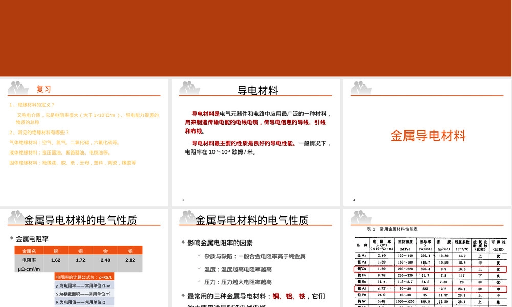Click the 'ρ 为电阻率' formula row
This screenshot has height=307, width=512.
point(84,286)
